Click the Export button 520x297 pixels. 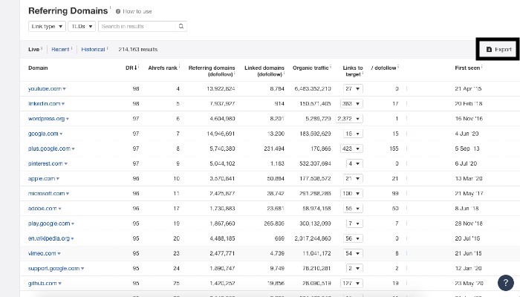pyautogui.click(x=498, y=49)
